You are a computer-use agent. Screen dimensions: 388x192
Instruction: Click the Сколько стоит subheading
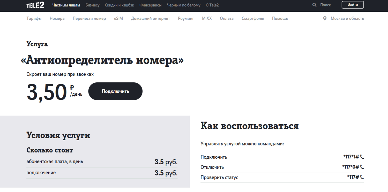tap(50, 150)
